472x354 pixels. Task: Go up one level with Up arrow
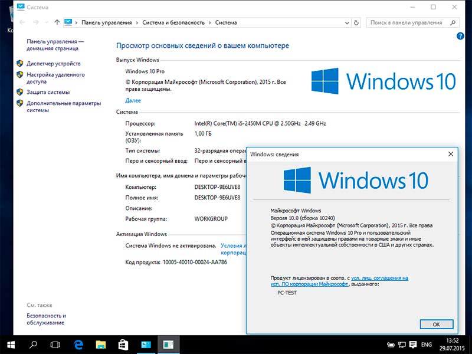click(x=57, y=22)
